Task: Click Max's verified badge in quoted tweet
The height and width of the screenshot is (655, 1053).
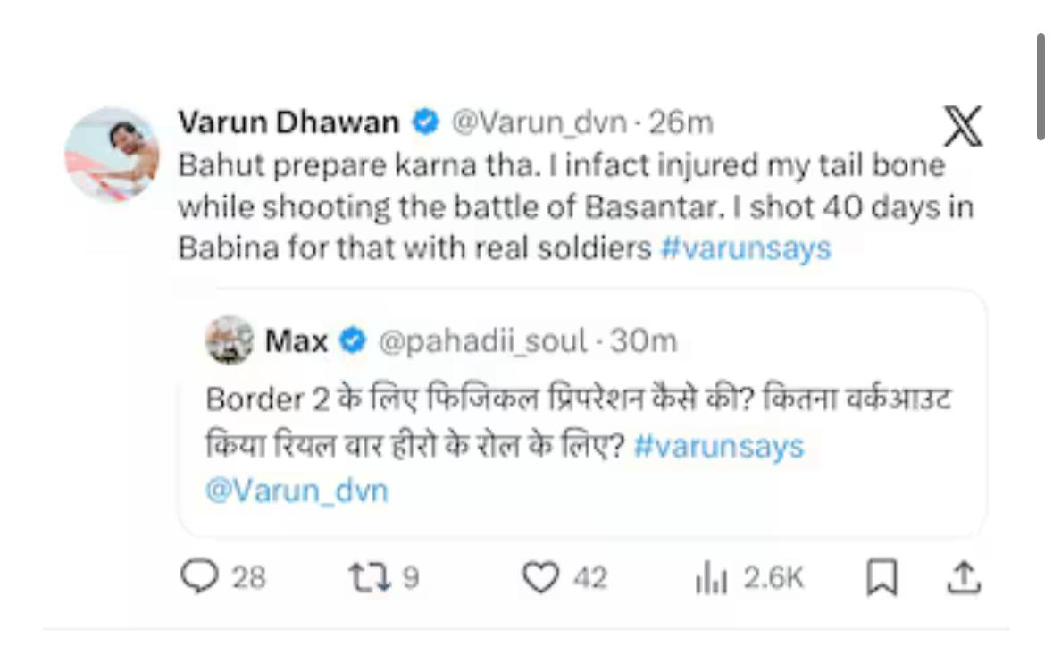Action: point(353,340)
